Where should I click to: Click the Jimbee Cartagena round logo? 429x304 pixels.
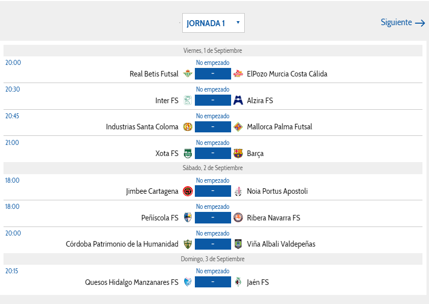coord(188,191)
